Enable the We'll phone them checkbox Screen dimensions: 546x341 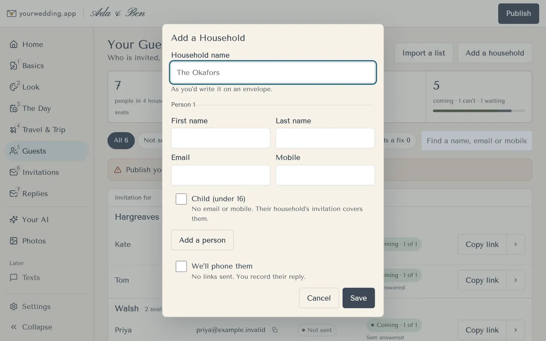pyautogui.click(x=181, y=266)
